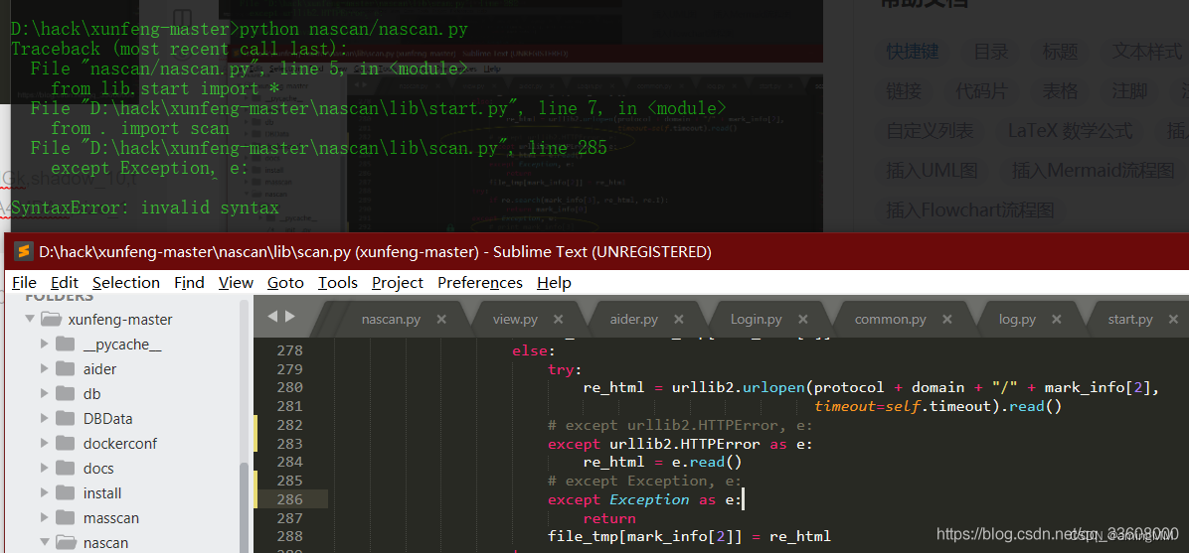Click the dockerconf folder icon

click(x=66, y=443)
